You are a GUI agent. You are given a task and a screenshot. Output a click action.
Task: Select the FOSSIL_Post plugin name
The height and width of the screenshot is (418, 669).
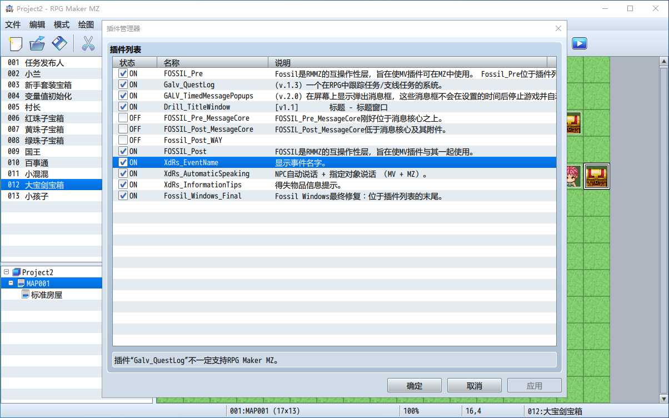click(185, 151)
